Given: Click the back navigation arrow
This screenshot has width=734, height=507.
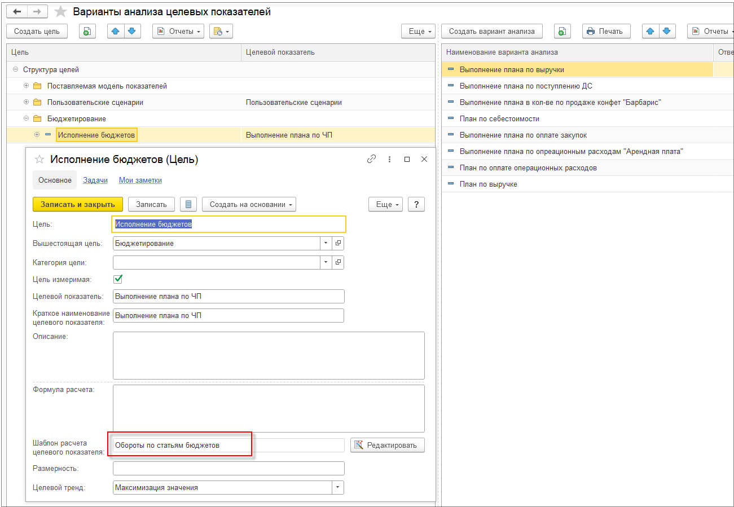Looking at the screenshot, I should point(17,12).
